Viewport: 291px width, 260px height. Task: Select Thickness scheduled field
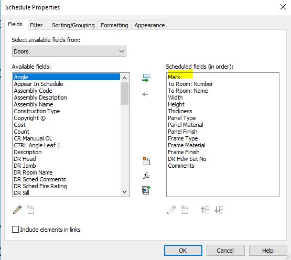coord(223,111)
